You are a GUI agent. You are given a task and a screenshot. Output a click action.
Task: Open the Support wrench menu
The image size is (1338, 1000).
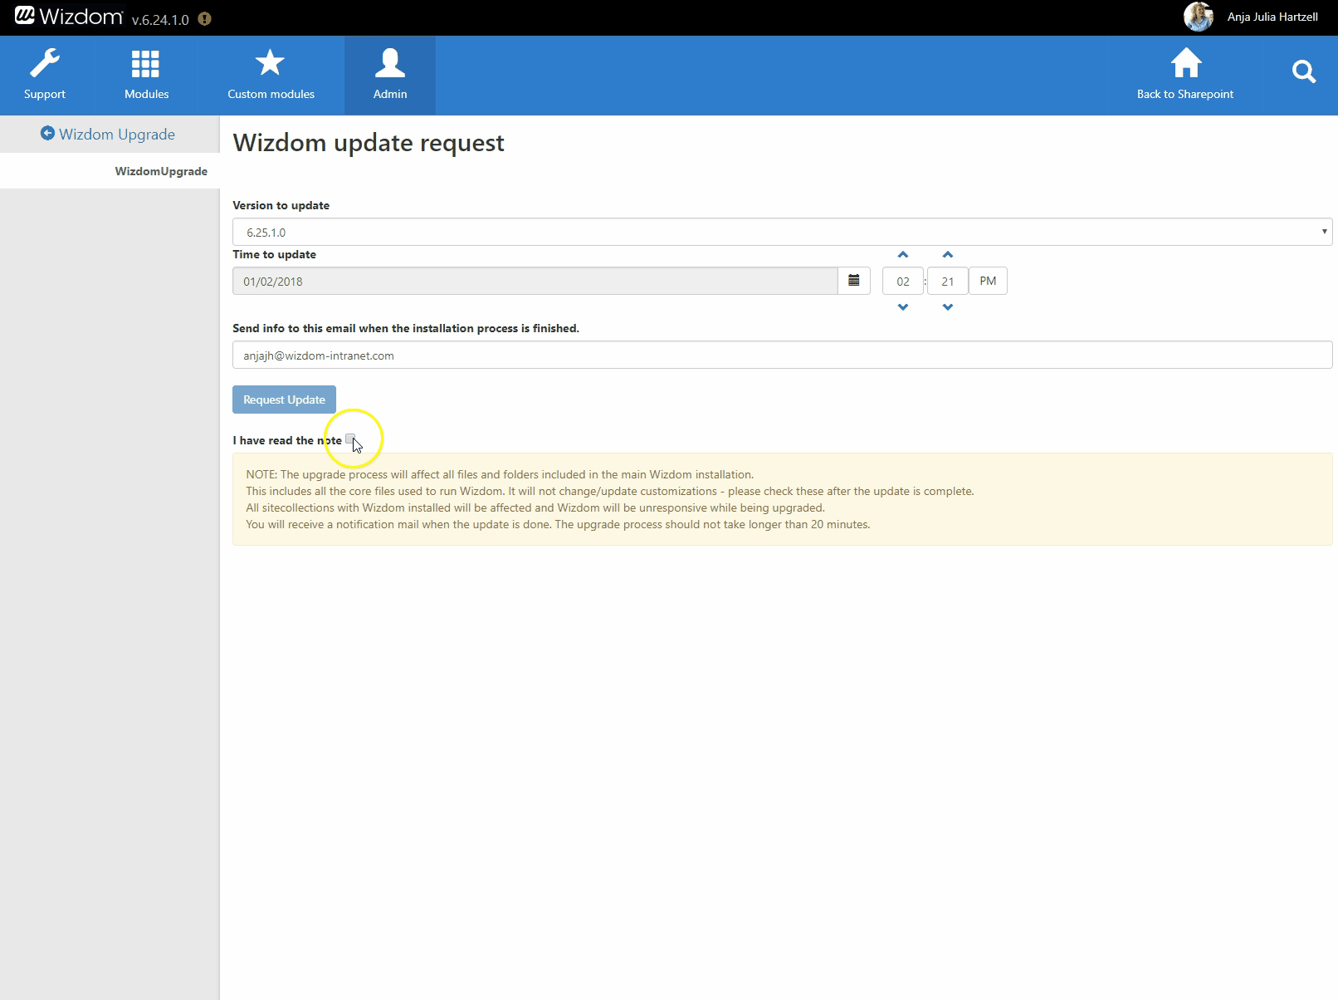(45, 75)
